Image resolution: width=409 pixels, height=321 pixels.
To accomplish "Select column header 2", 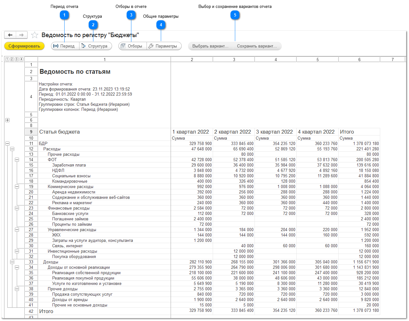I will (192, 59).
